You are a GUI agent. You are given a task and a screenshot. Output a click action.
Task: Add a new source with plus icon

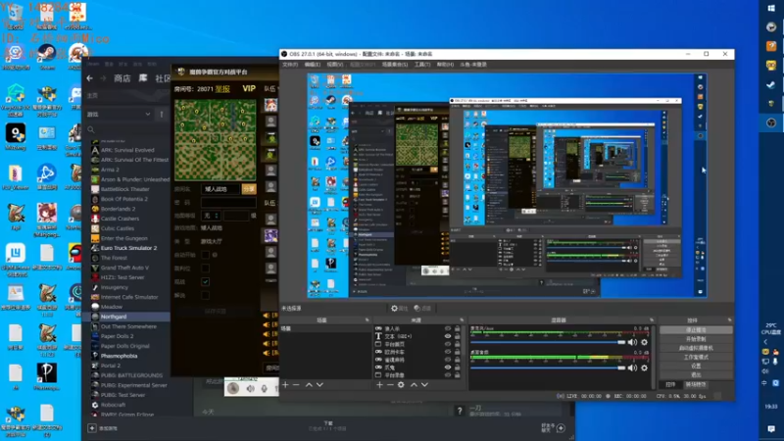point(379,385)
